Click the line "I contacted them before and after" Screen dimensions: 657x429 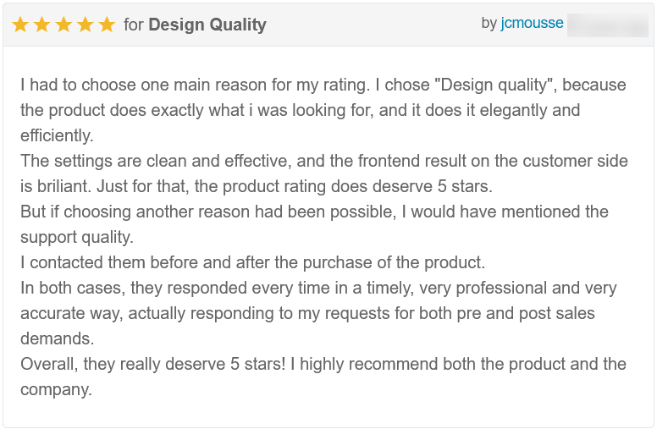252,262
